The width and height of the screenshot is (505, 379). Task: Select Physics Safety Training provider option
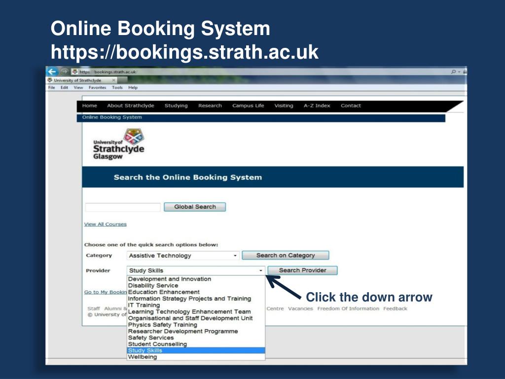click(x=196, y=325)
